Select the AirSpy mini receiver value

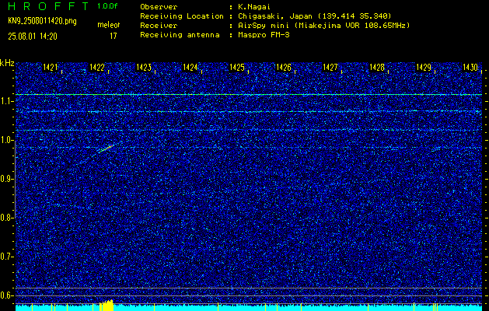pos(323,25)
